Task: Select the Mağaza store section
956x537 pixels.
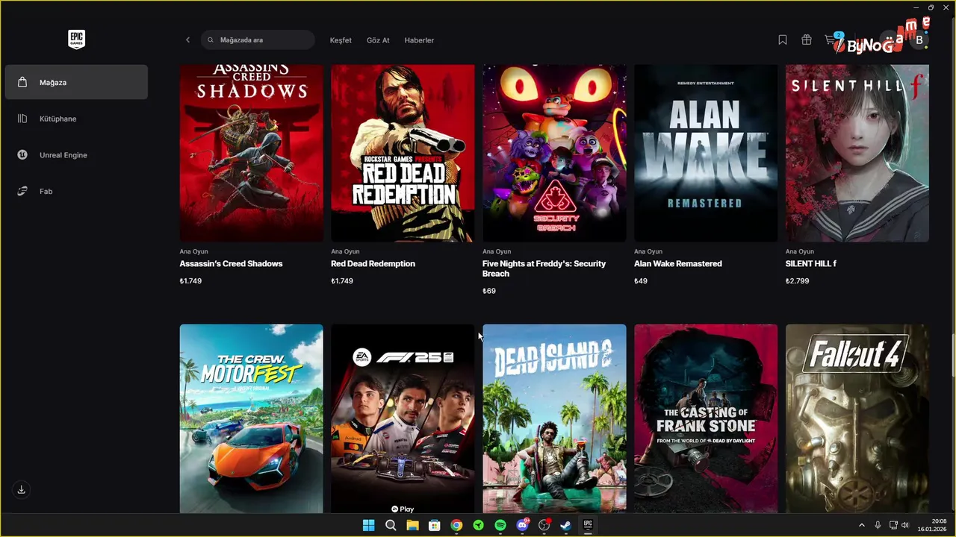Action: (76, 82)
